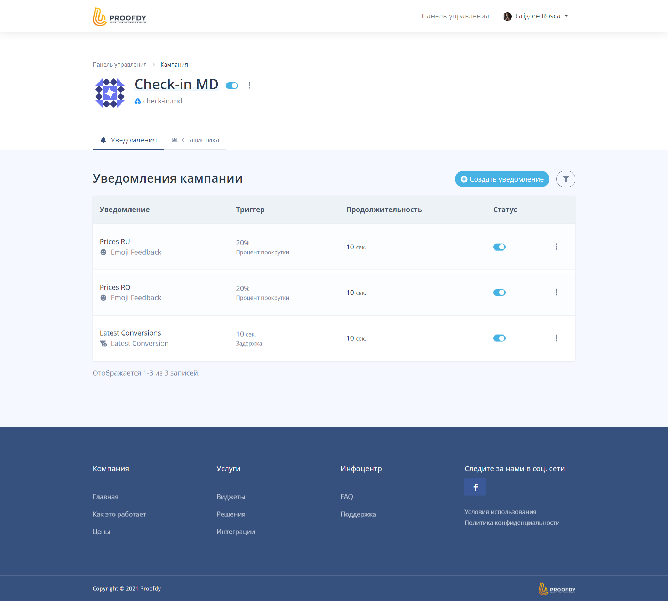The image size is (668, 601).
Task: Click the Статус column header
Action: 505,210
